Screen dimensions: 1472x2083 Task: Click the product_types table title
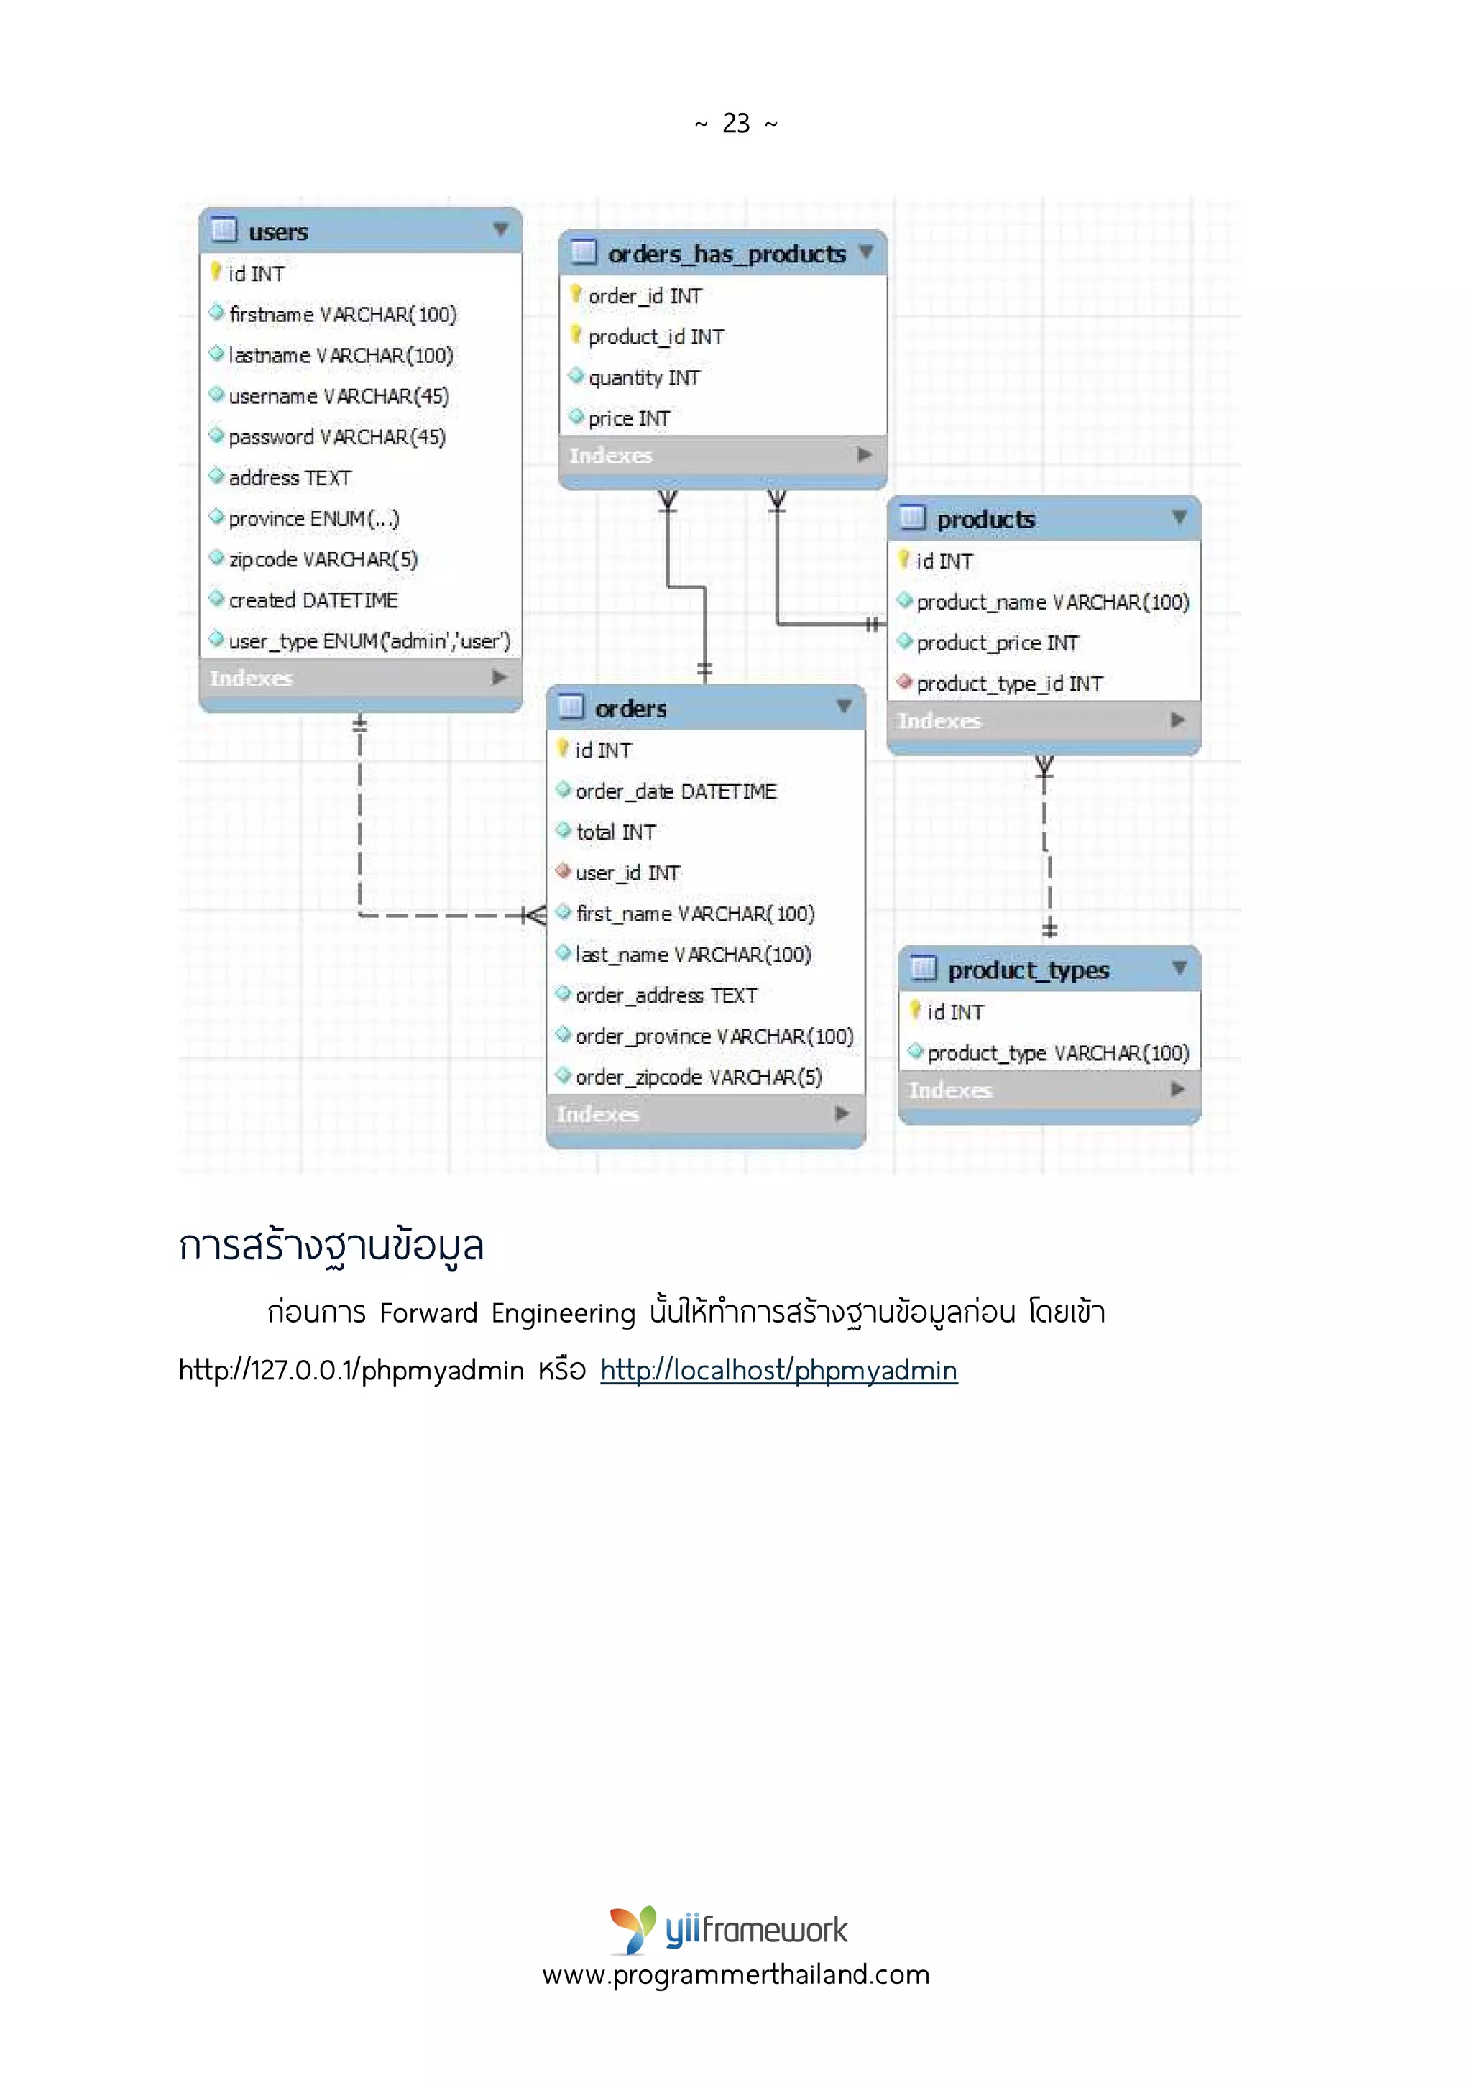1029,971
